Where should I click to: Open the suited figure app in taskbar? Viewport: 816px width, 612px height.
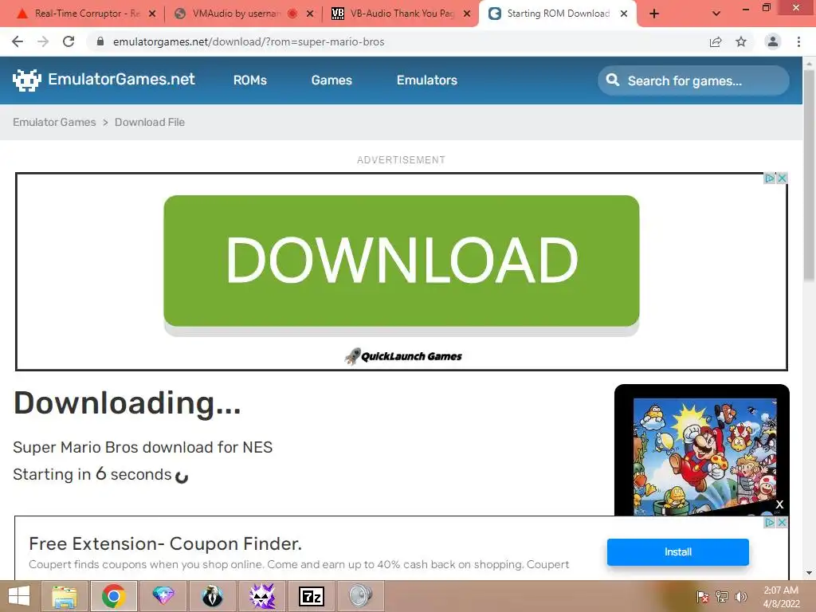coord(212,596)
